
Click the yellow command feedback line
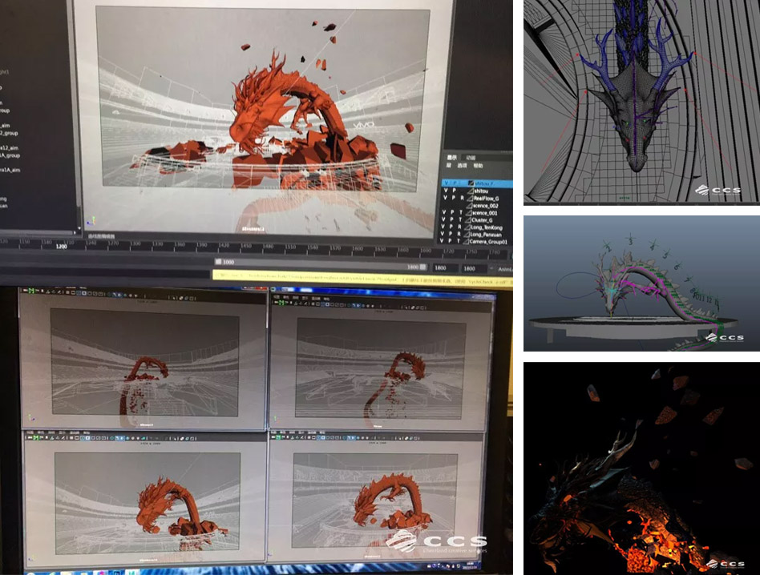(x=361, y=279)
